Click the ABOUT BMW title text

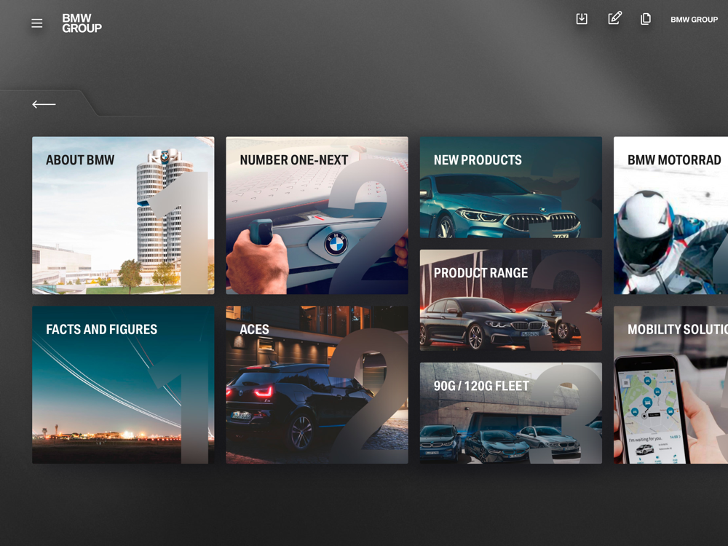point(80,160)
